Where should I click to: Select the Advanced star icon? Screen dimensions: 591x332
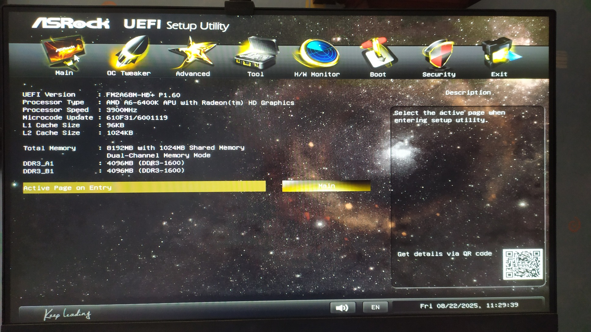tap(193, 53)
